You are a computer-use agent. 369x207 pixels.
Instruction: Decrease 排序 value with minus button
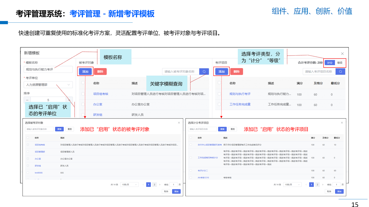(27, 100)
